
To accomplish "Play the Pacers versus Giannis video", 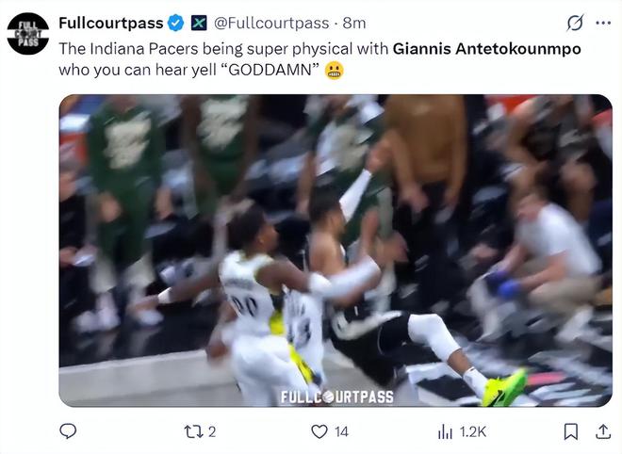I will pyautogui.click(x=336, y=251).
